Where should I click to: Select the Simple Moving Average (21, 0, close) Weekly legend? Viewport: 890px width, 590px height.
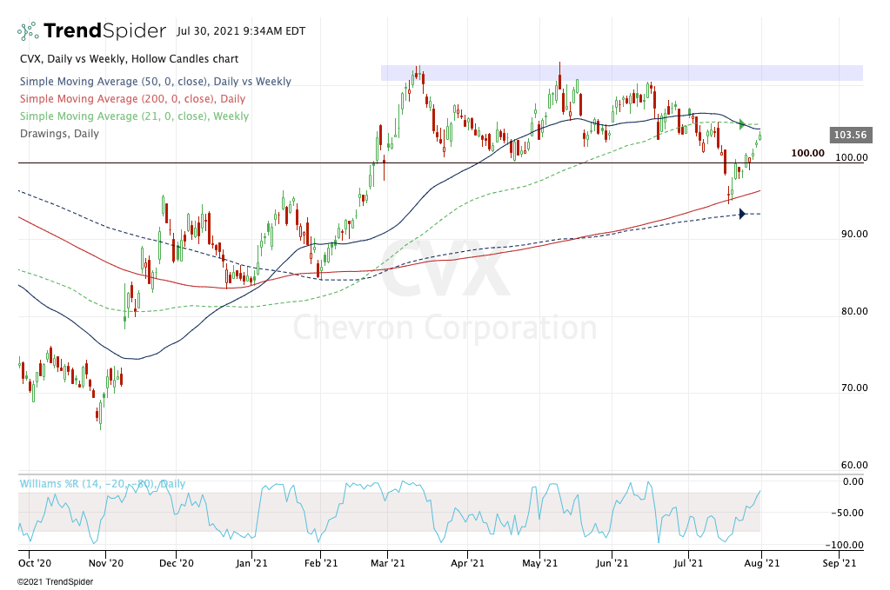tap(134, 116)
